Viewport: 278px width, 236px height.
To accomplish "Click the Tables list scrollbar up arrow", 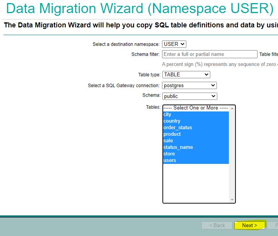I will point(232,108).
